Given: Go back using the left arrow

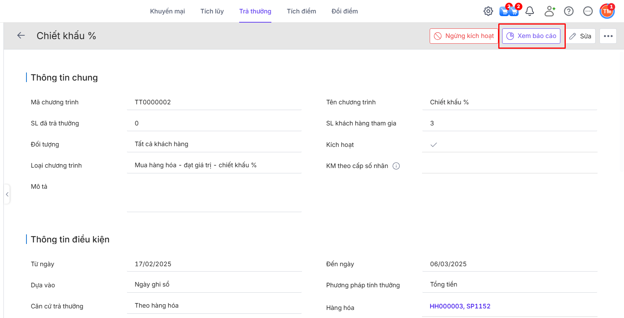Looking at the screenshot, I should point(21,36).
